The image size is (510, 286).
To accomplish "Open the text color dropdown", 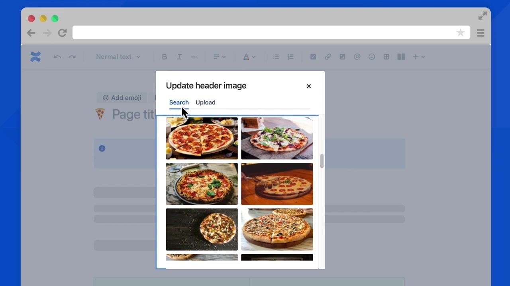I will coord(249,57).
